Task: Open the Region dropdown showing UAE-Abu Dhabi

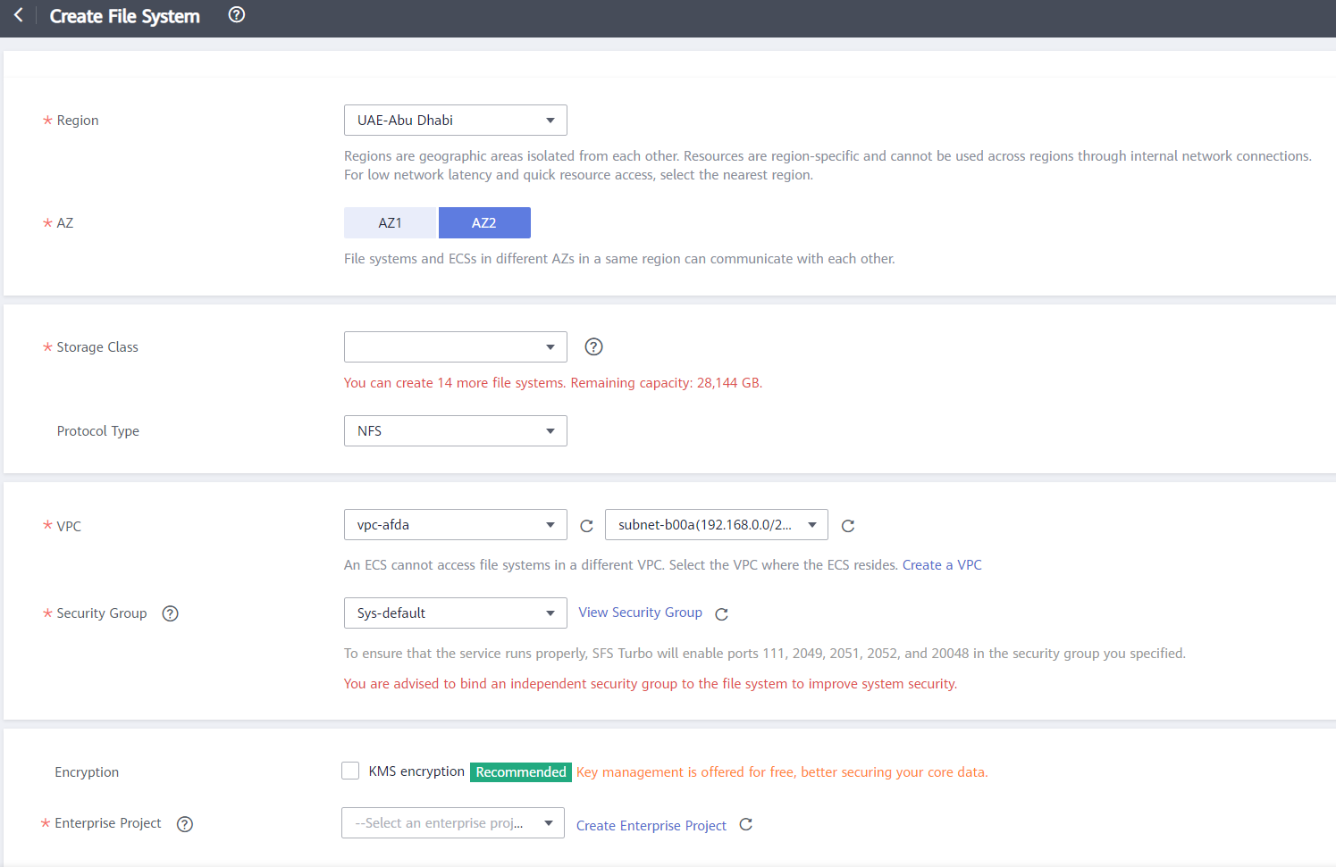Action: tap(455, 121)
